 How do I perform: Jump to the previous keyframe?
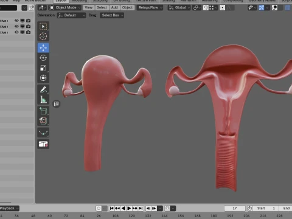[117, 208]
